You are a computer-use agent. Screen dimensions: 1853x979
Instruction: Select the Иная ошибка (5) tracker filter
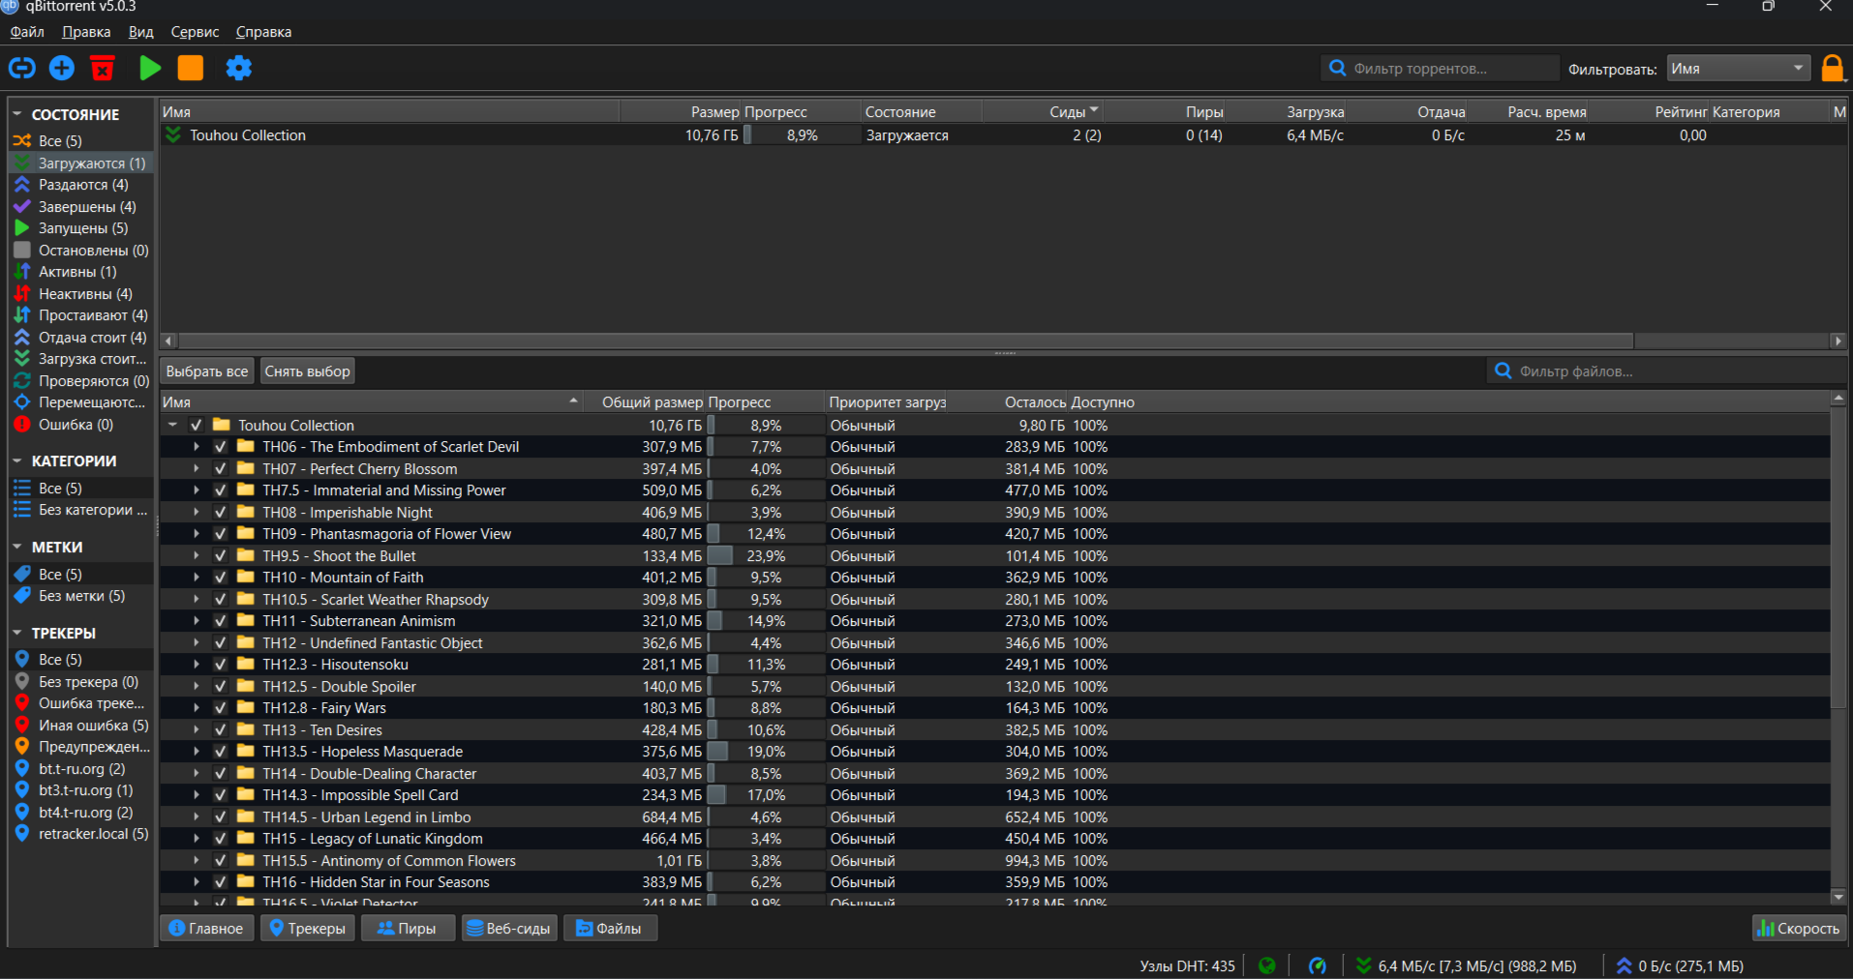(81, 726)
